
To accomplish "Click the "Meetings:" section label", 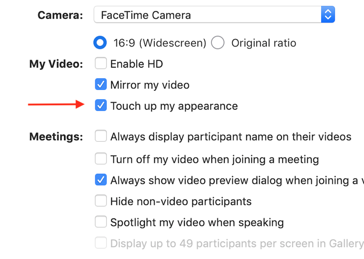I will tap(56, 137).
